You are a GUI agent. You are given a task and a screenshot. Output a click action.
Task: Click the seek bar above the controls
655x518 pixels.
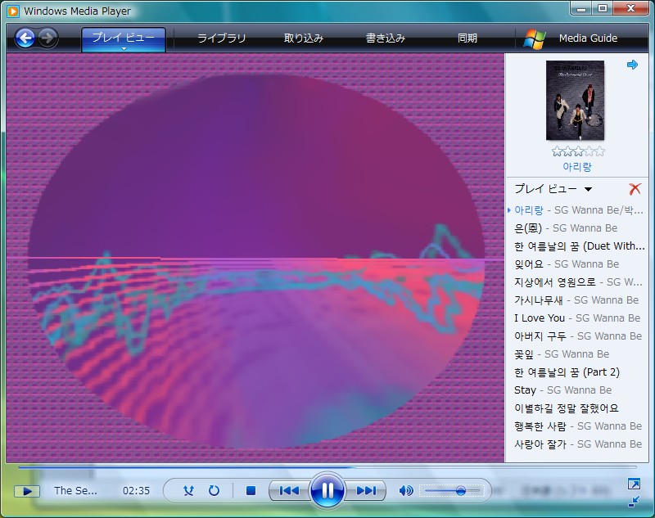(x=327, y=467)
